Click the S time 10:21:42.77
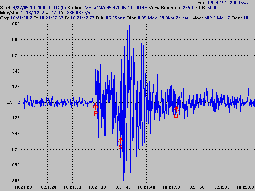Image resolution: width=255 pixels, height=191 pixels. (x=82, y=18)
